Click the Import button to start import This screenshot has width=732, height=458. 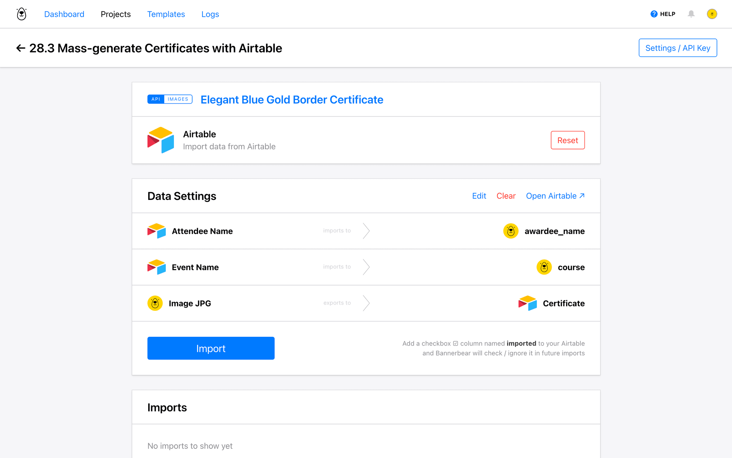211,348
